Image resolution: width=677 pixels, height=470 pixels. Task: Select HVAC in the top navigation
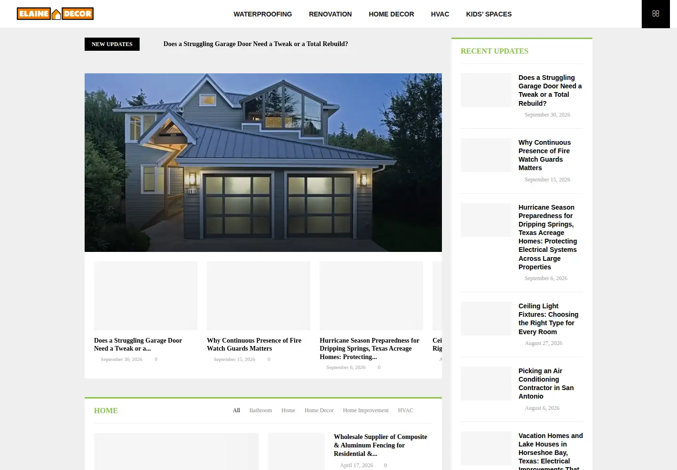pos(440,14)
